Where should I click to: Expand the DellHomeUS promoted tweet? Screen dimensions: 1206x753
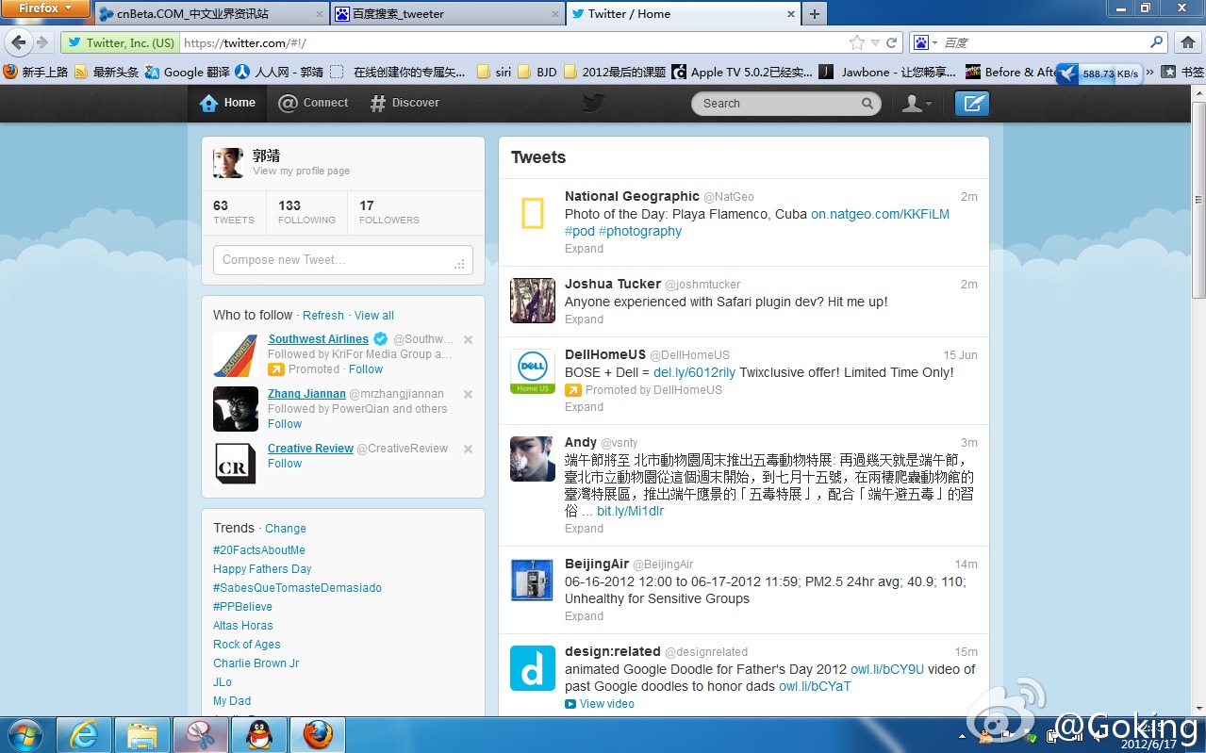[x=584, y=407]
